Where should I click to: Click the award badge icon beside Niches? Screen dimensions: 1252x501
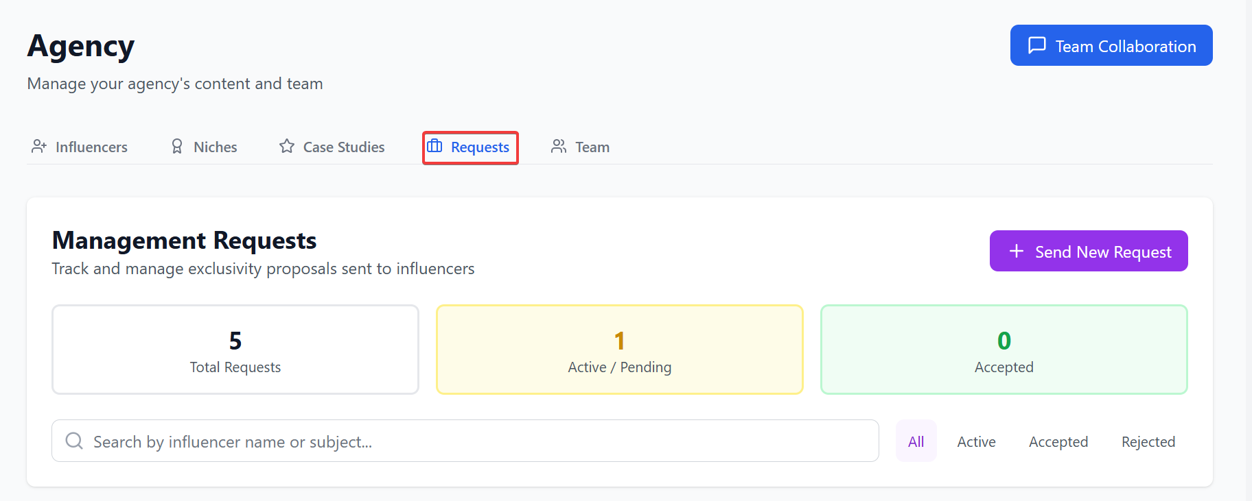point(177,147)
